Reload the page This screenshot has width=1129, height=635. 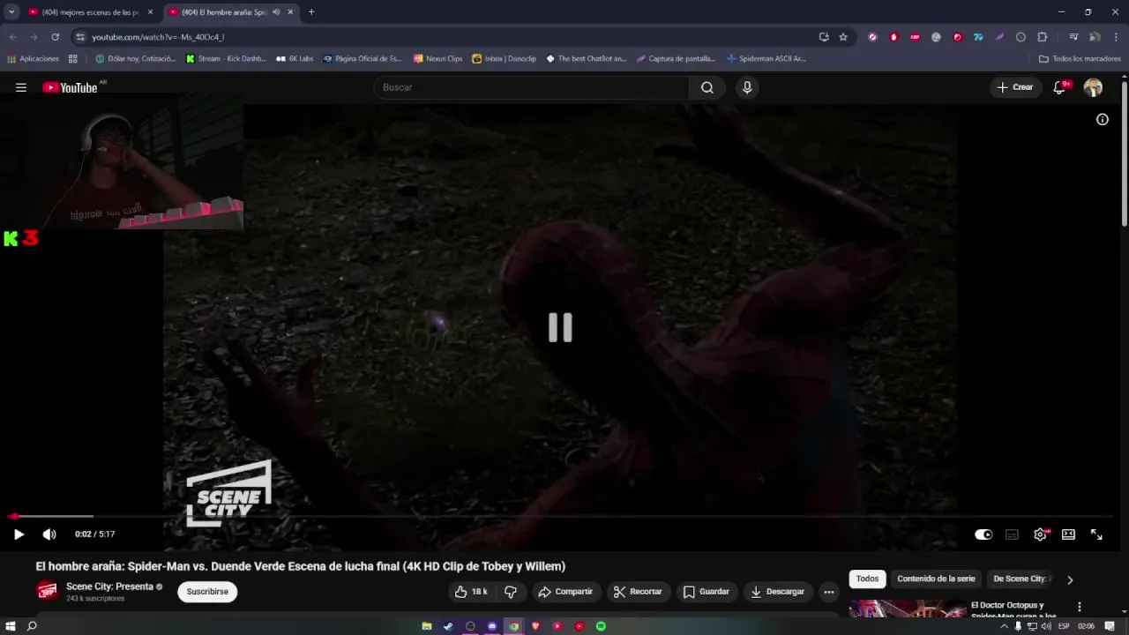[55, 37]
